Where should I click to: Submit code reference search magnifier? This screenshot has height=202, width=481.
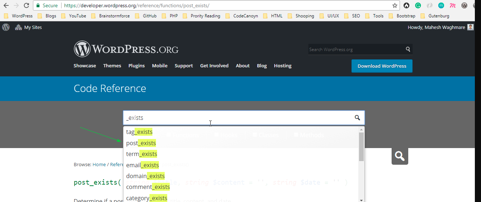coord(357,118)
